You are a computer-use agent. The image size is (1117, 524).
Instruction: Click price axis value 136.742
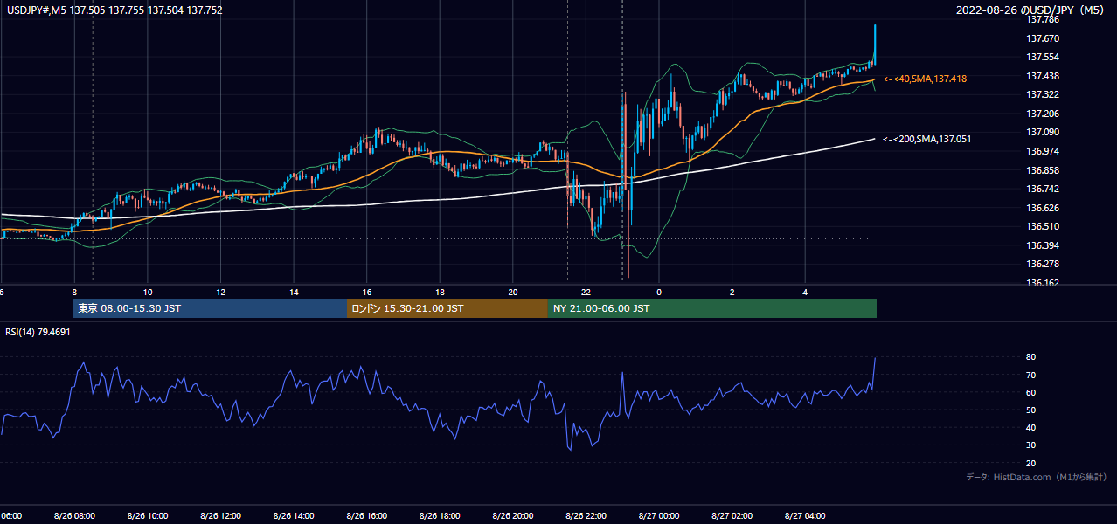pyautogui.click(x=1043, y=189)
